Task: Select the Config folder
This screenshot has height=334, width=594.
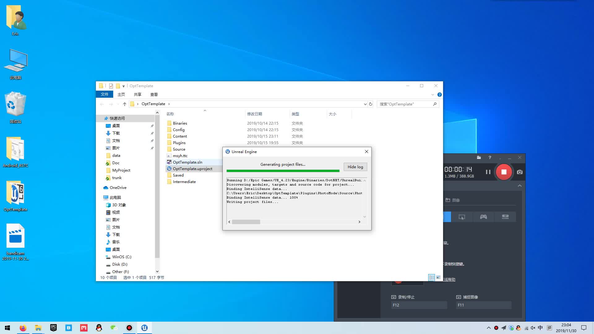Action: (179, 130)
